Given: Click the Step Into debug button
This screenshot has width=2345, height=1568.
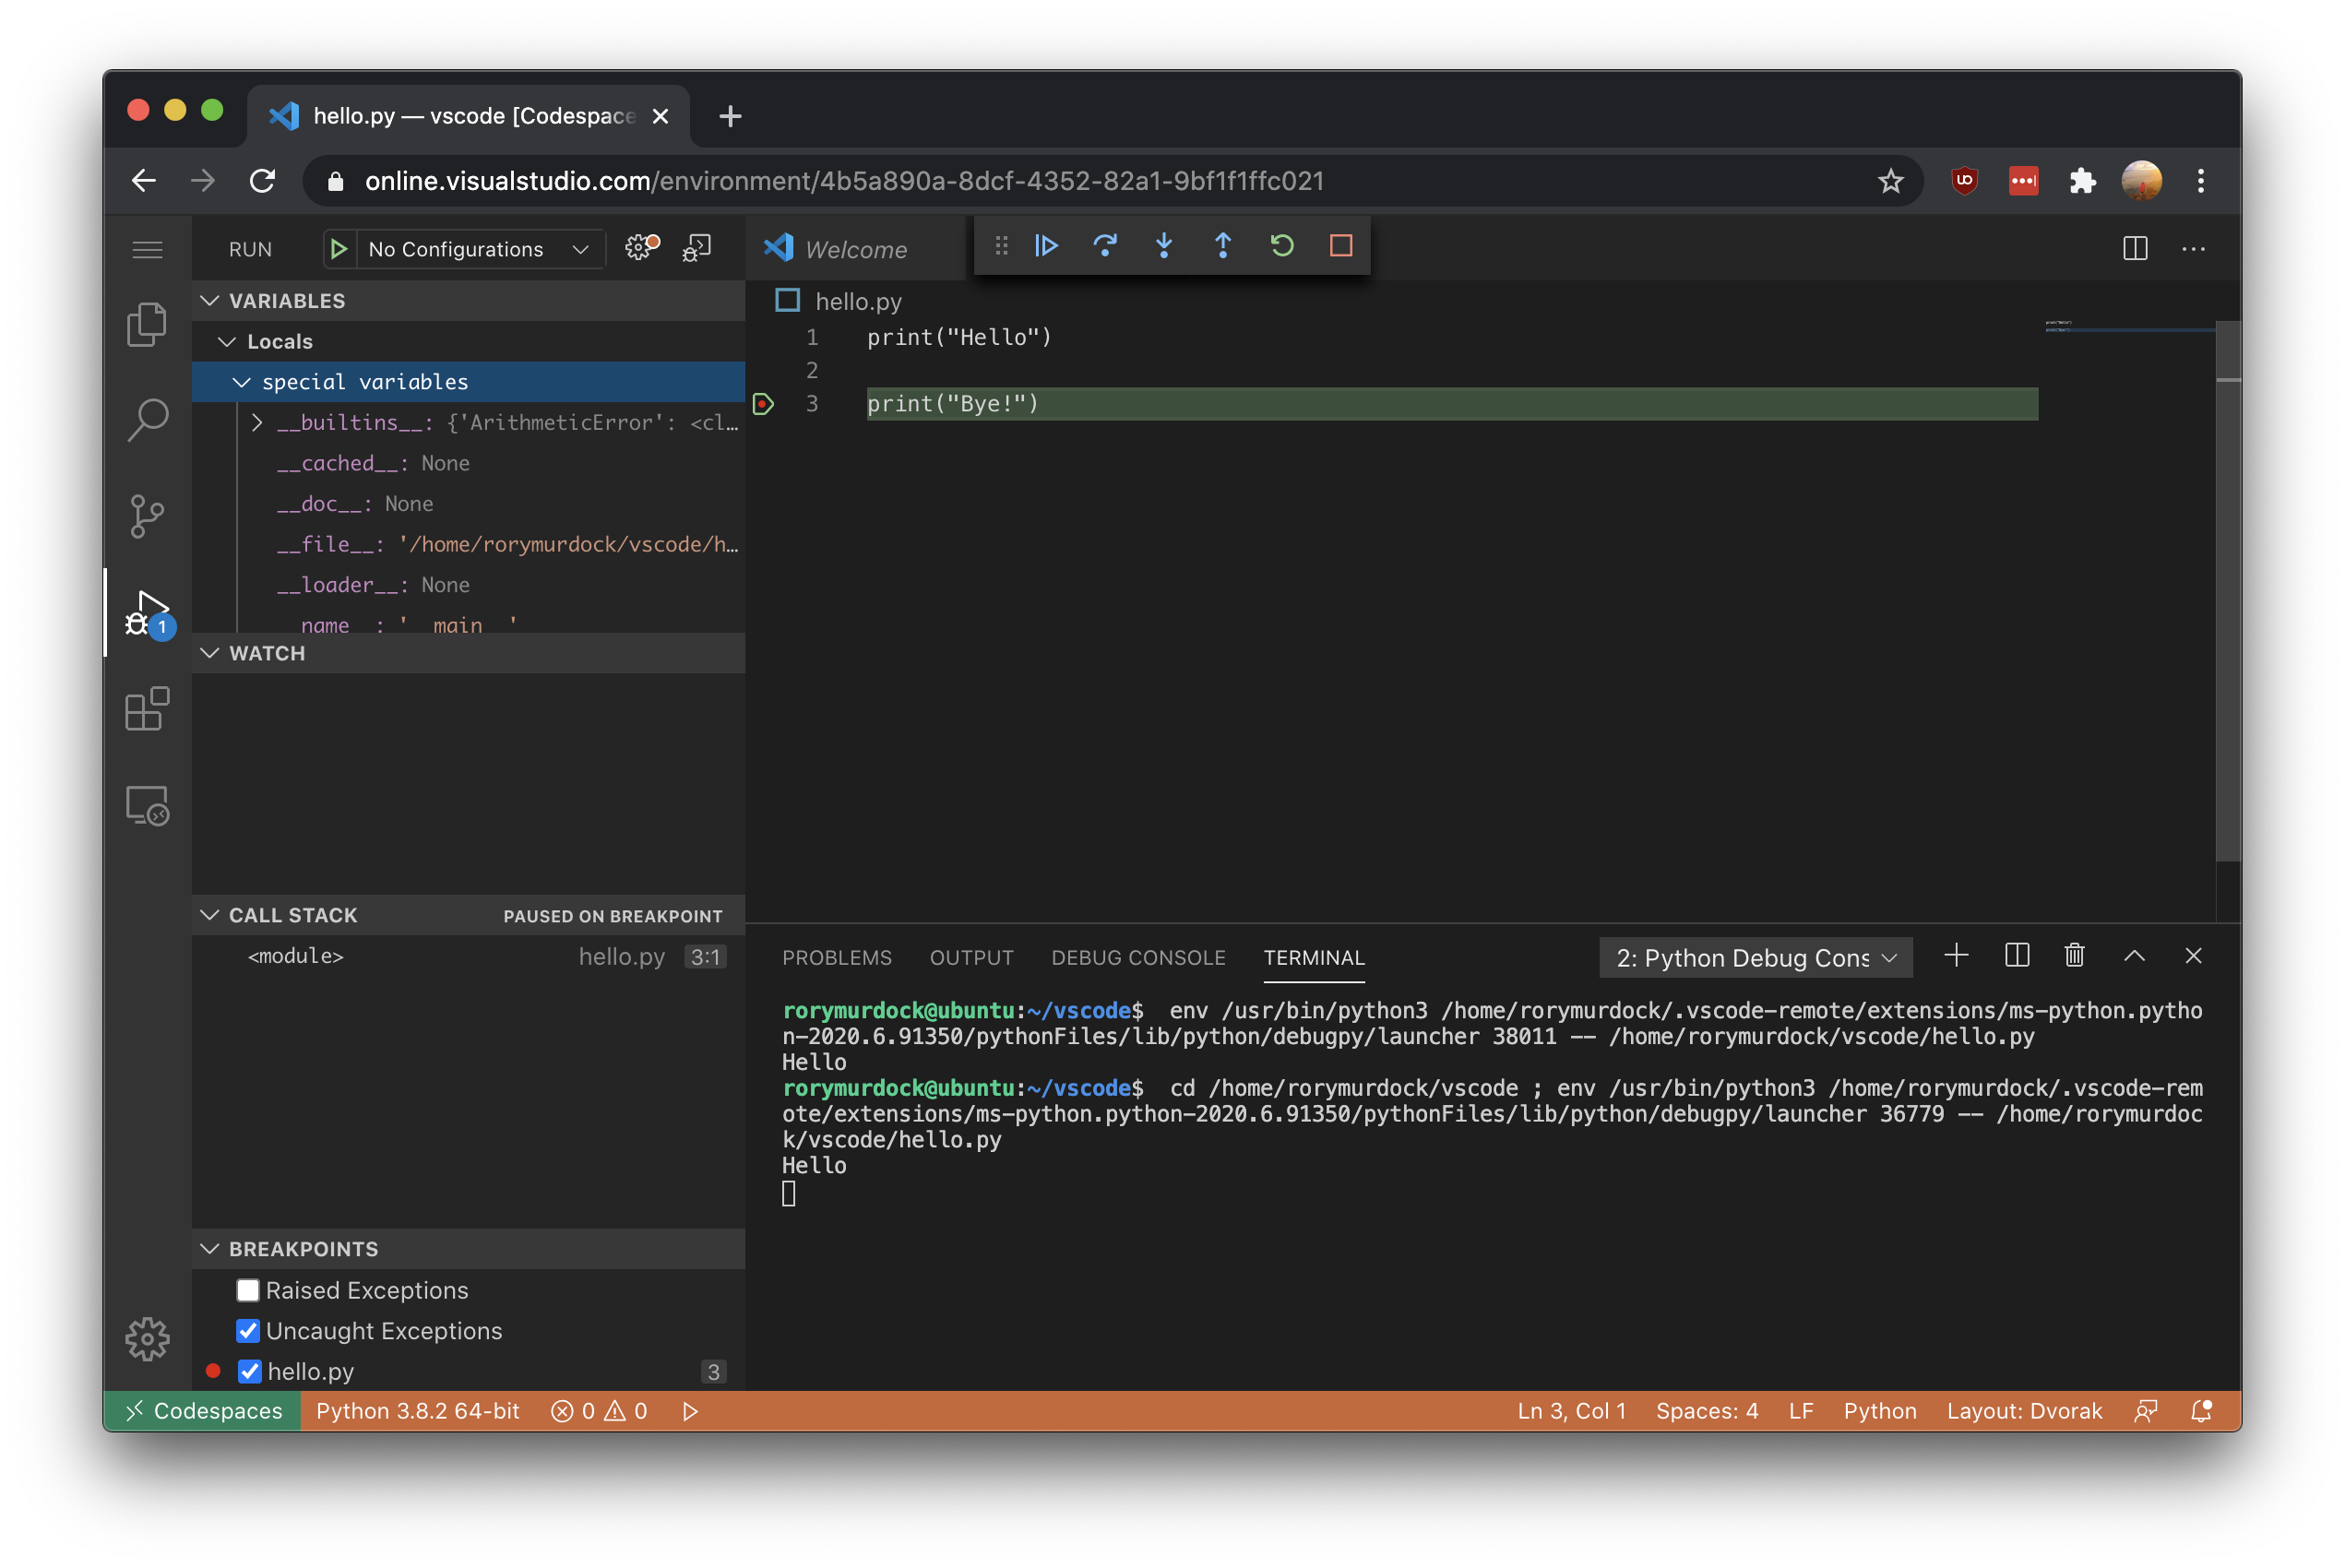Looking at the screenshot, I should point(1164,245).
